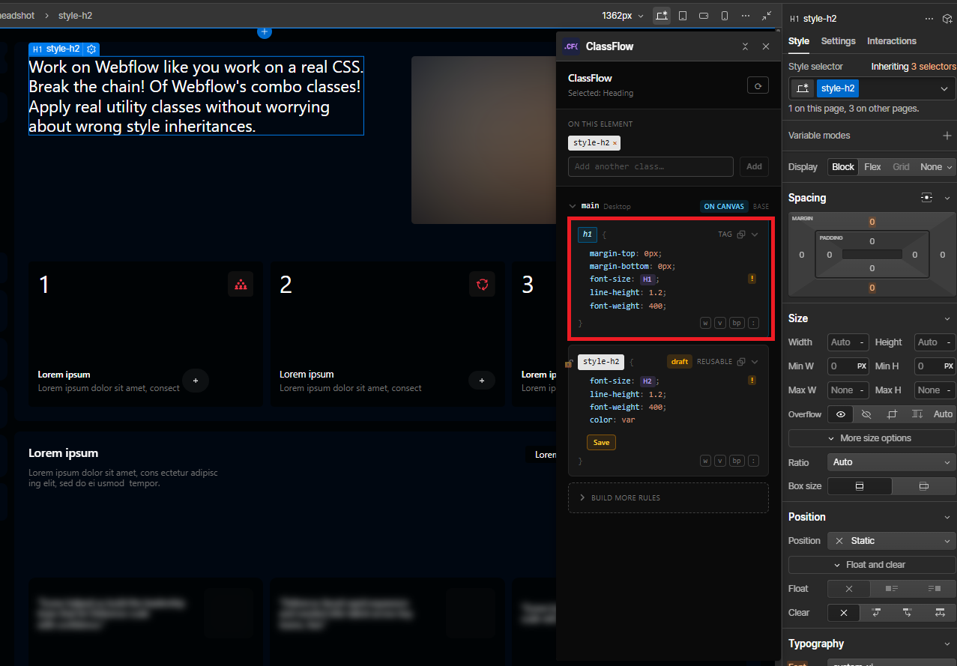
Task: Collapse the h1 rule with its chevron
Action: 755,234
